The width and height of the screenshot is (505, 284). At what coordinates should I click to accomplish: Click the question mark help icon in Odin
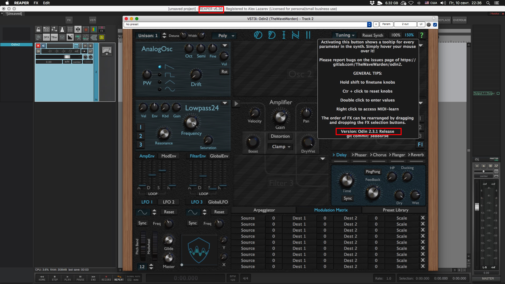pos(422,35)
